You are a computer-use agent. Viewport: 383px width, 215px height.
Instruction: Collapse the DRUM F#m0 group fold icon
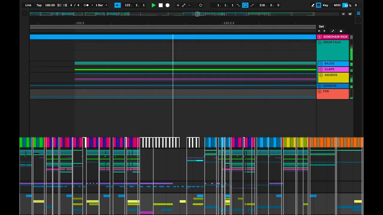pyautogui.click(x=319, y=42)
